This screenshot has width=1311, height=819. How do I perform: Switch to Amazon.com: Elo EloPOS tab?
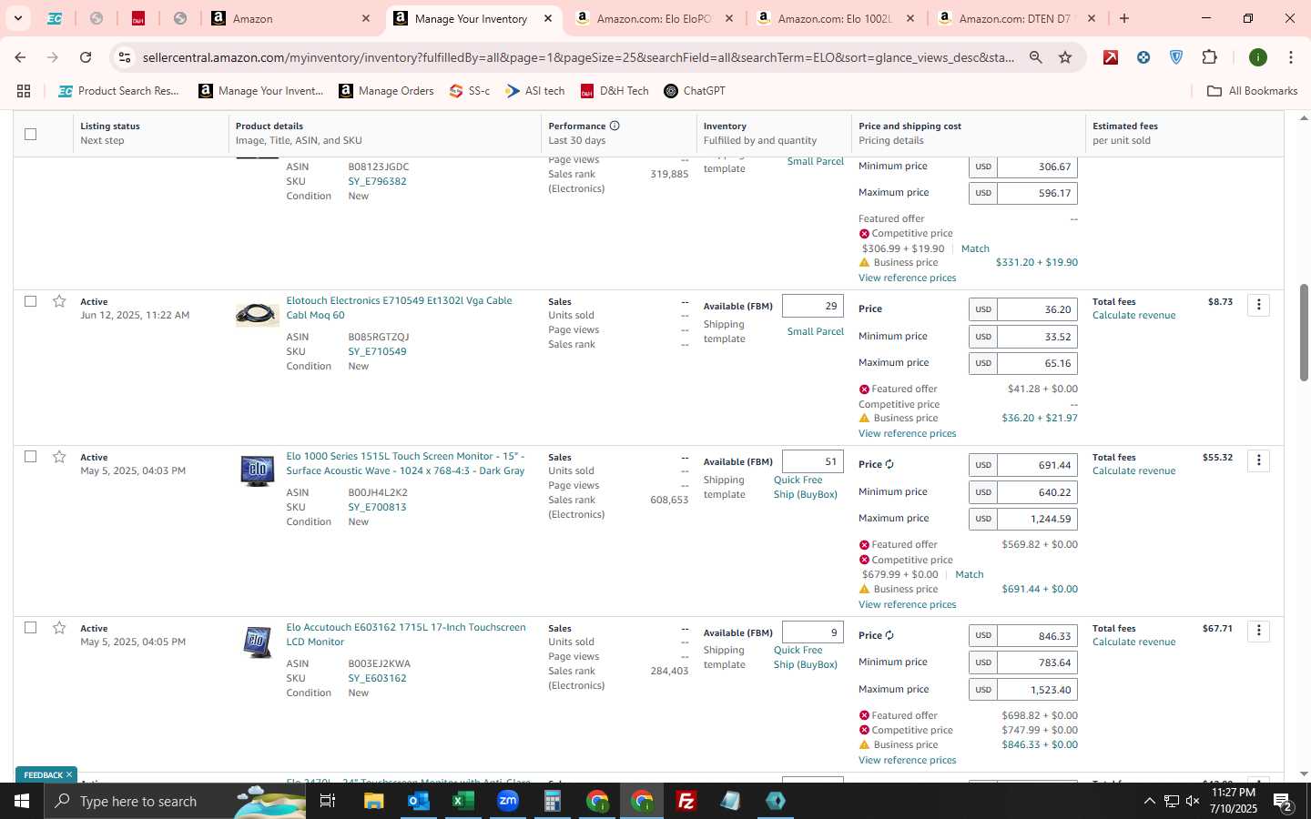click(655, 18)
